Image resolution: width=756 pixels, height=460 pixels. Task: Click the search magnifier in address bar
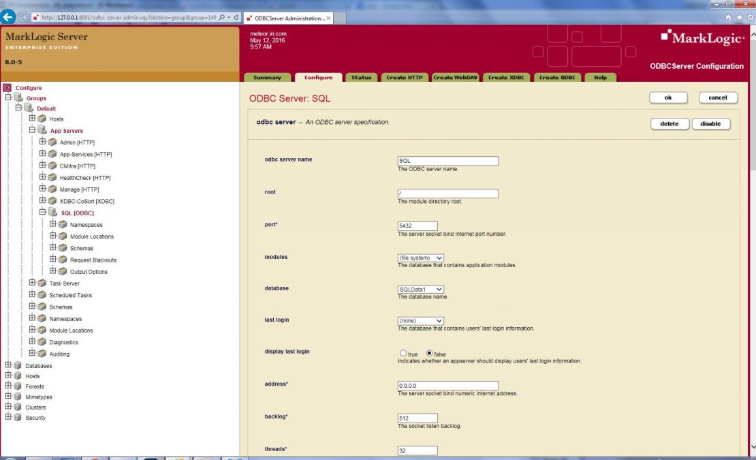pos(222,17)
